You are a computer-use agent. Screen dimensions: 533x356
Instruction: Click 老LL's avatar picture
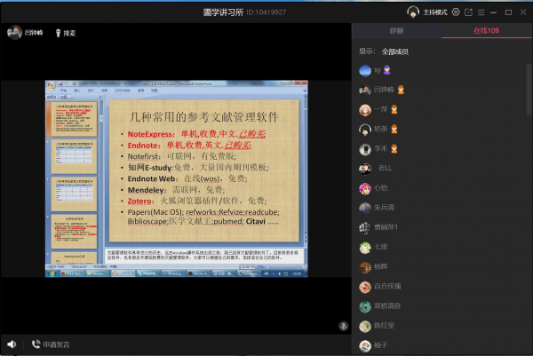365,169
